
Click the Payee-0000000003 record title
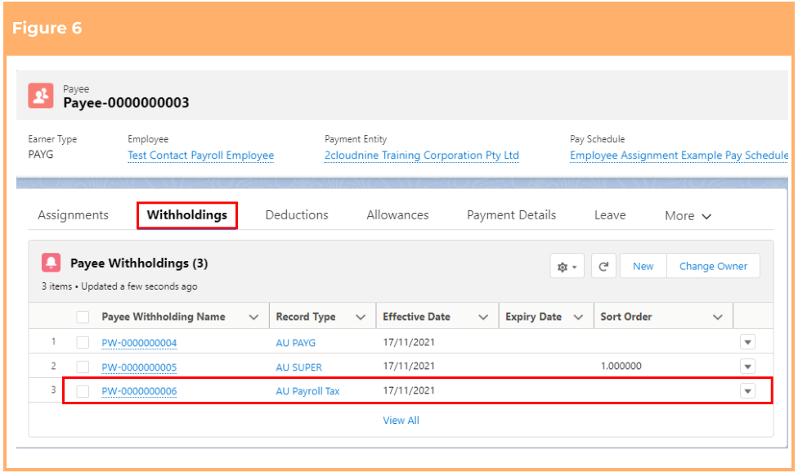click(126, 103)
